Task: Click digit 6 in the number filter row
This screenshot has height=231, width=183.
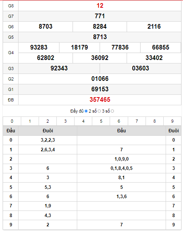Action: (x=119, y=121)
